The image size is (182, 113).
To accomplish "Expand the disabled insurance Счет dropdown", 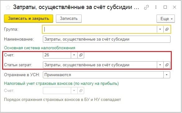I will 74,91.
